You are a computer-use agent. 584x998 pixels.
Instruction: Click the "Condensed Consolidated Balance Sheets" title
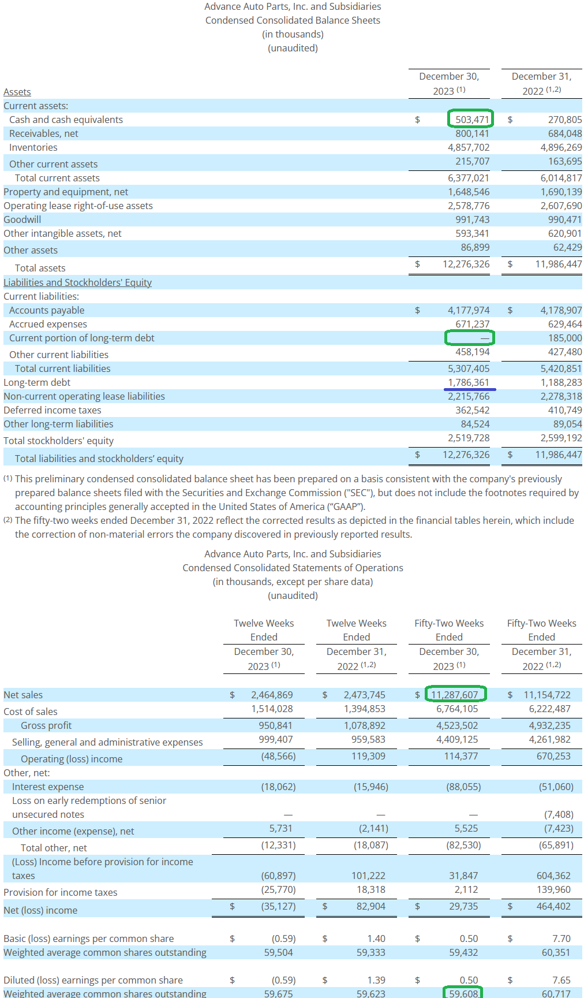pos(293,20)
